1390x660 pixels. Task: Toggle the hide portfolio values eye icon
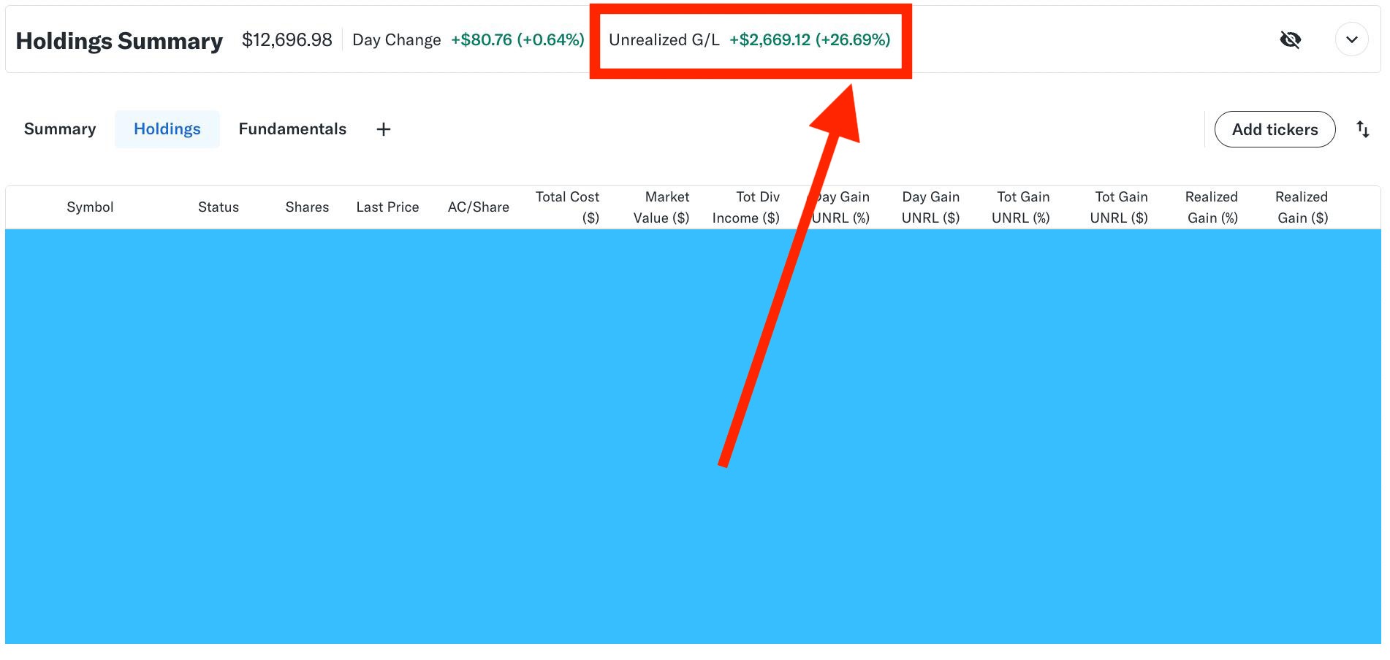[x=1290, y=39]
